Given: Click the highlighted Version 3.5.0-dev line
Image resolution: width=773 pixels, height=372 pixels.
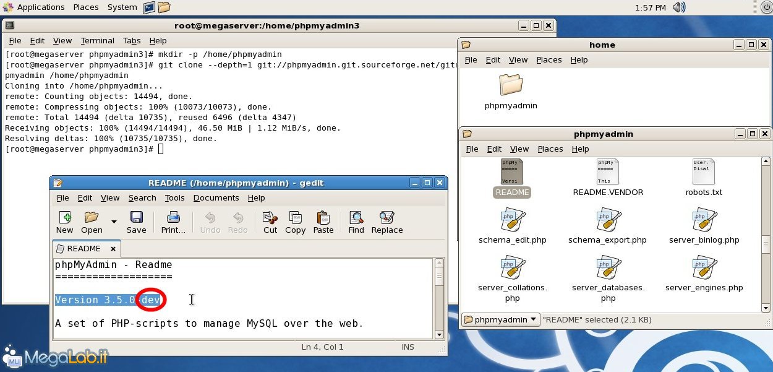Looking at the screenshot, I should [x=108, y=300].
